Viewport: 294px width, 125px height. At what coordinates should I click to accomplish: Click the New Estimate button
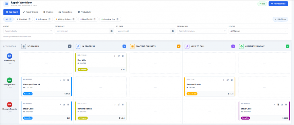click(x=278, y=4)
